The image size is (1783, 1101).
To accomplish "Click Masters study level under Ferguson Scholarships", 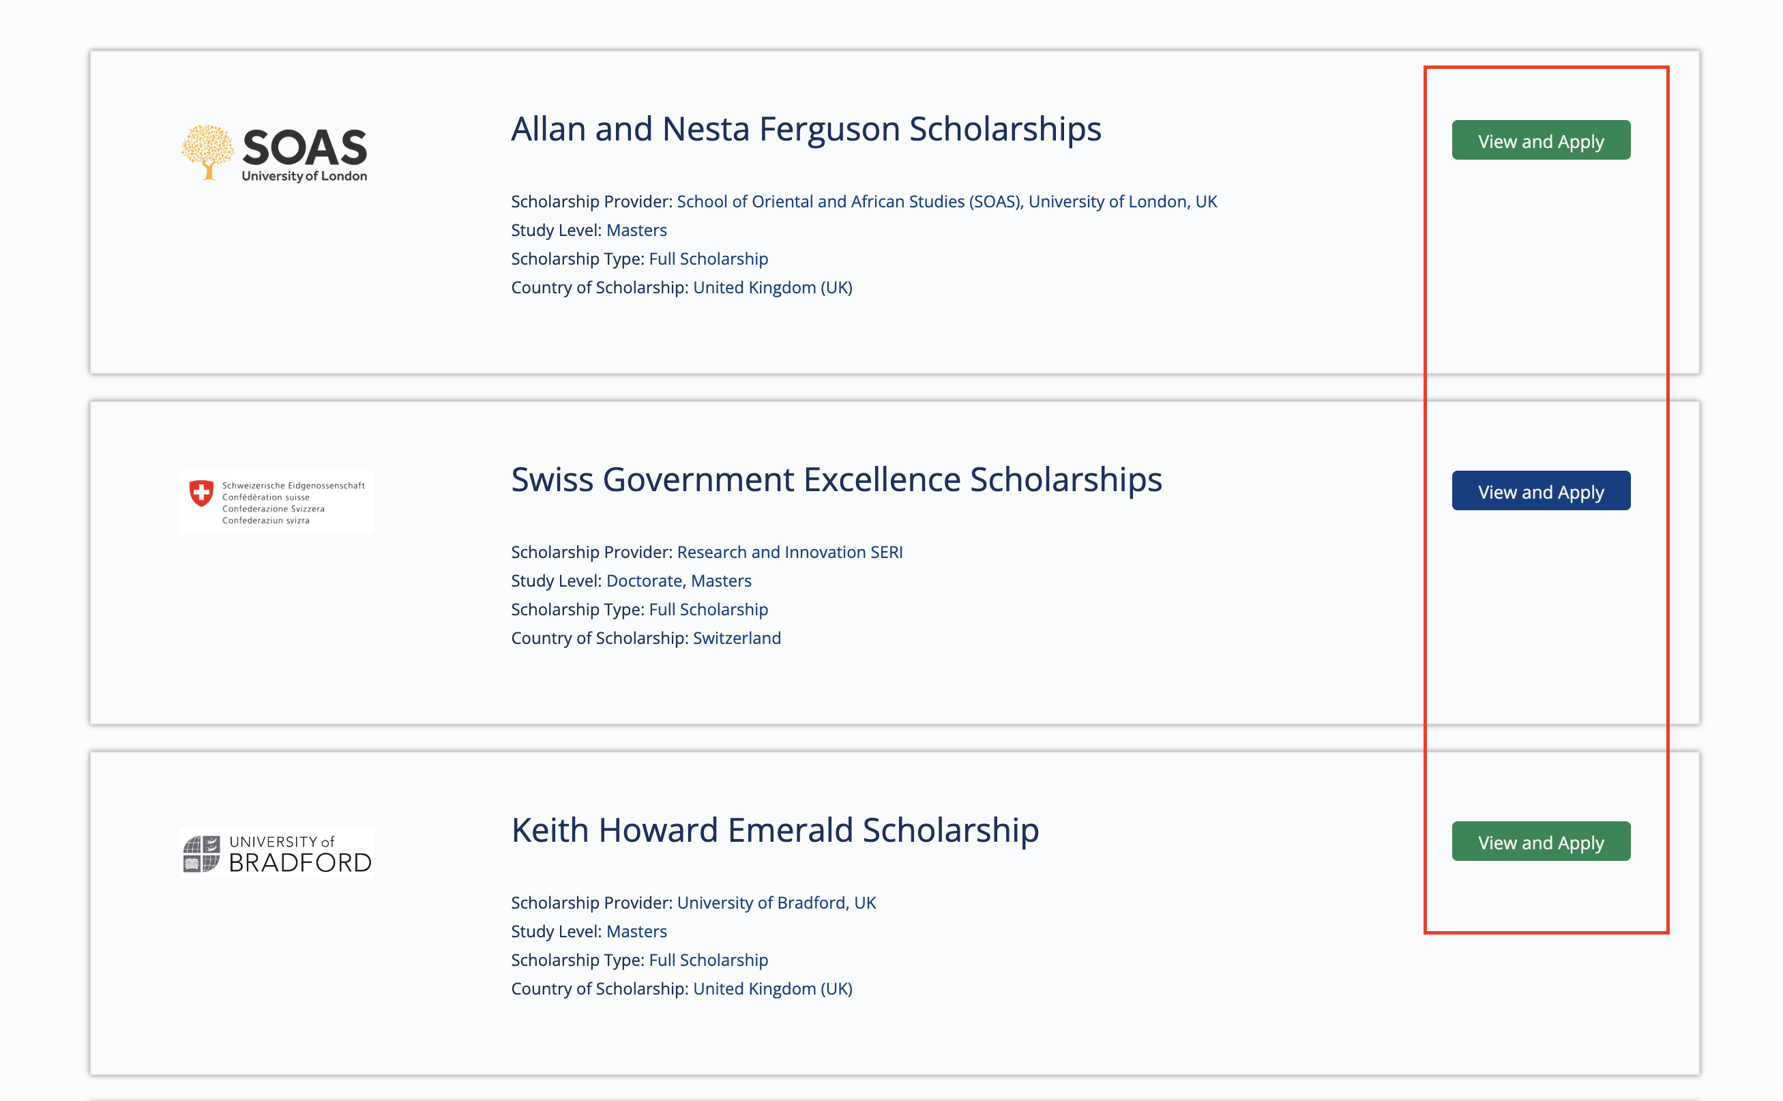I will 636,230.
